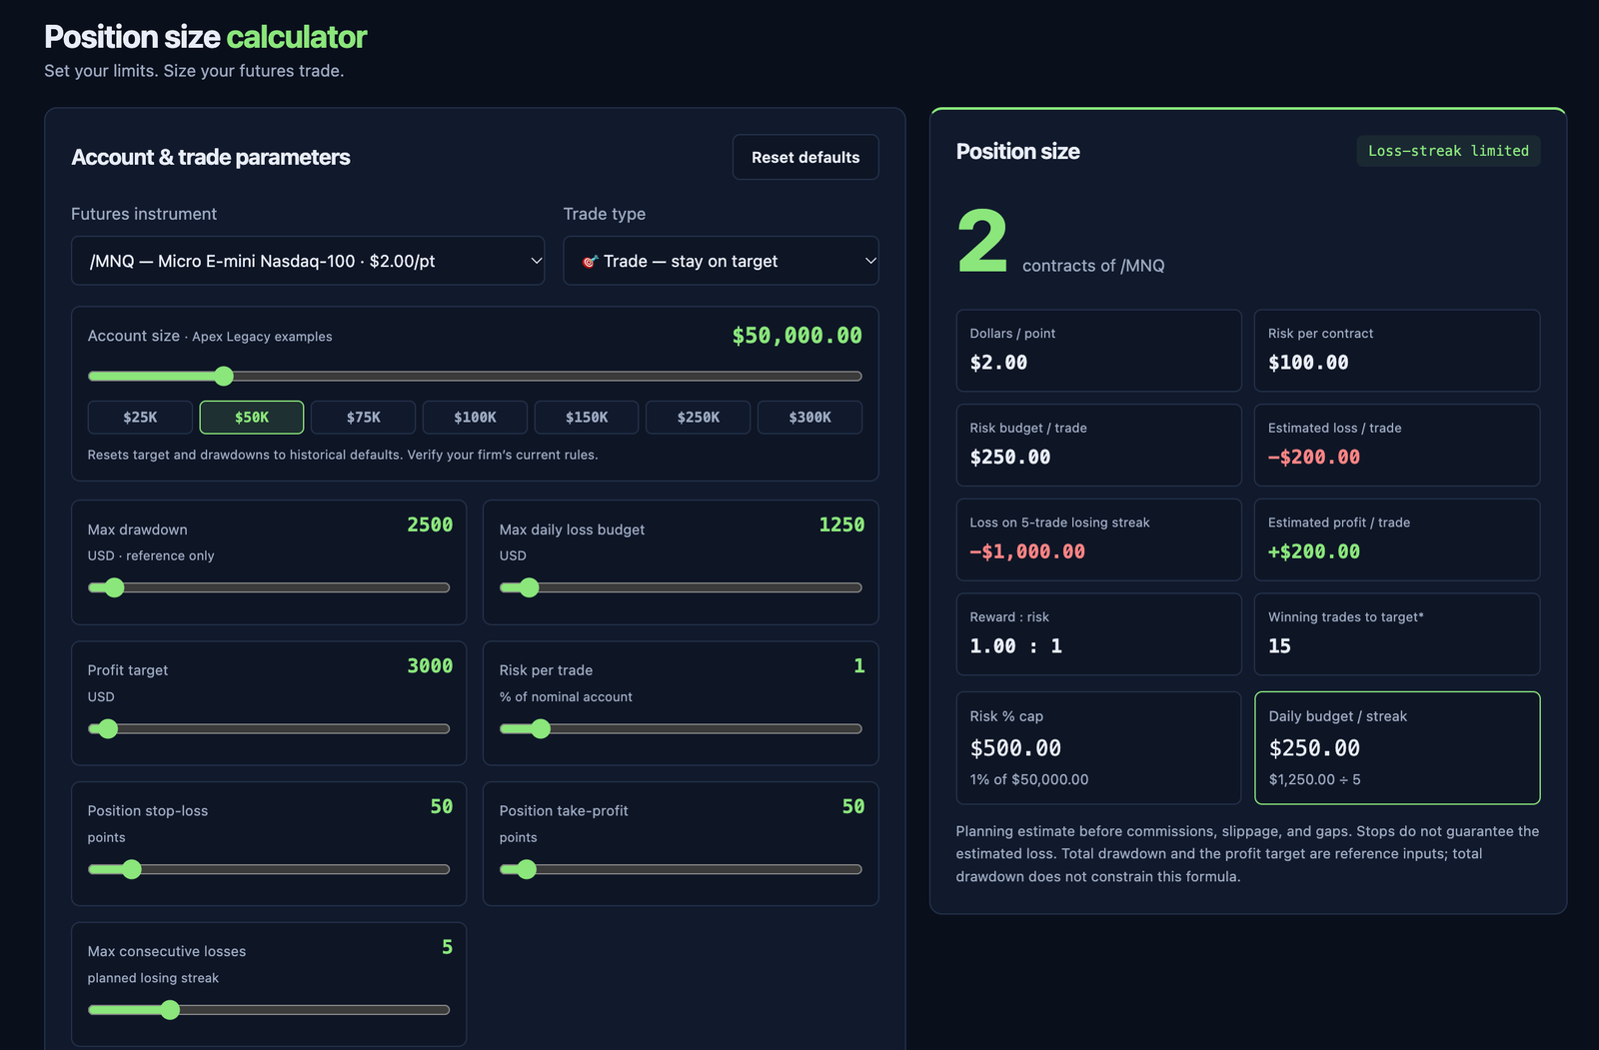Click the Risk per trade slider
Screen dimensions: 1599x1050
pyautogui.click(x=681, y=728)
